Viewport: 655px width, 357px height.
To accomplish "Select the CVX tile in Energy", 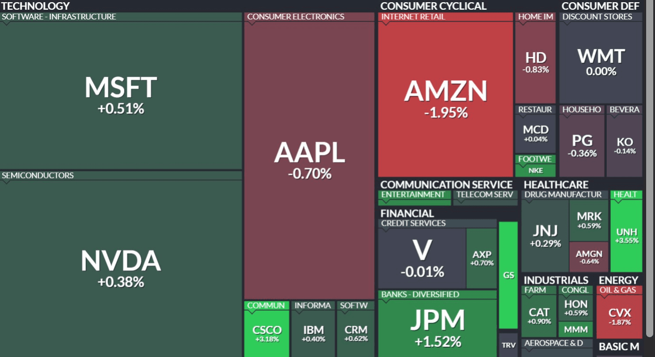I will pos(619,316).
